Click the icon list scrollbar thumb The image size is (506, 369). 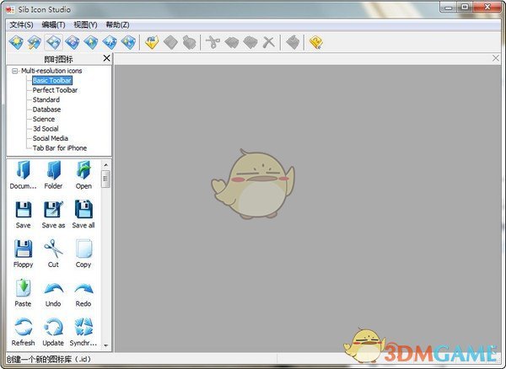pos(106,179)
